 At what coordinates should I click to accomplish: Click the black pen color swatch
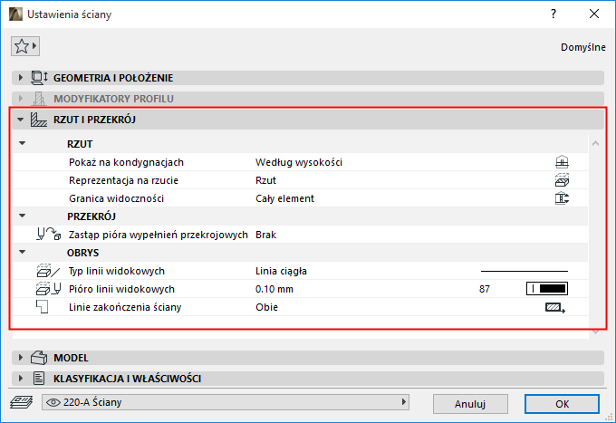coord(547,289)
